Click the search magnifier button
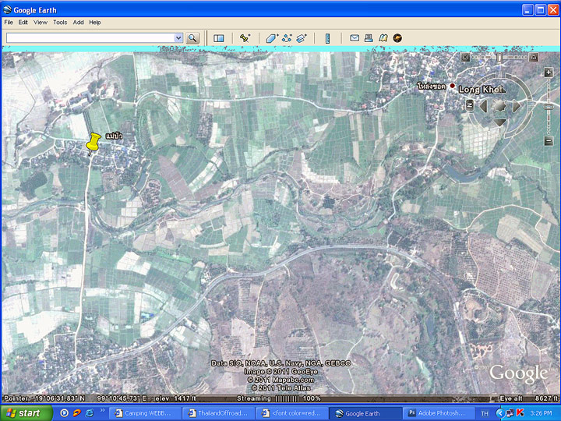 click(x=192, y=37)
